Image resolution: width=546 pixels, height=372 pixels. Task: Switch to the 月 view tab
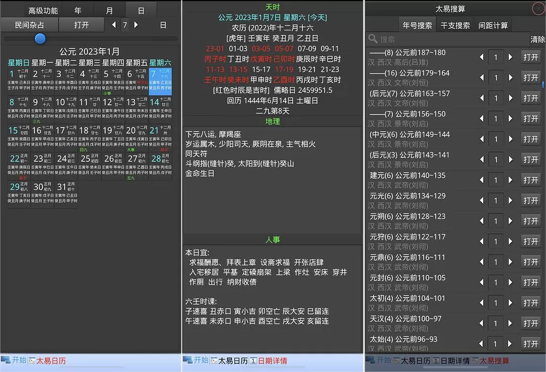110,10
